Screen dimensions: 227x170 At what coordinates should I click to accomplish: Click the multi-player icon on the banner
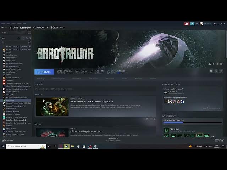tap(221, 64)
